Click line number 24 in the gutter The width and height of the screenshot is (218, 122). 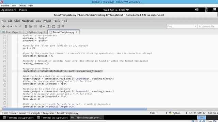click(4, 71)
